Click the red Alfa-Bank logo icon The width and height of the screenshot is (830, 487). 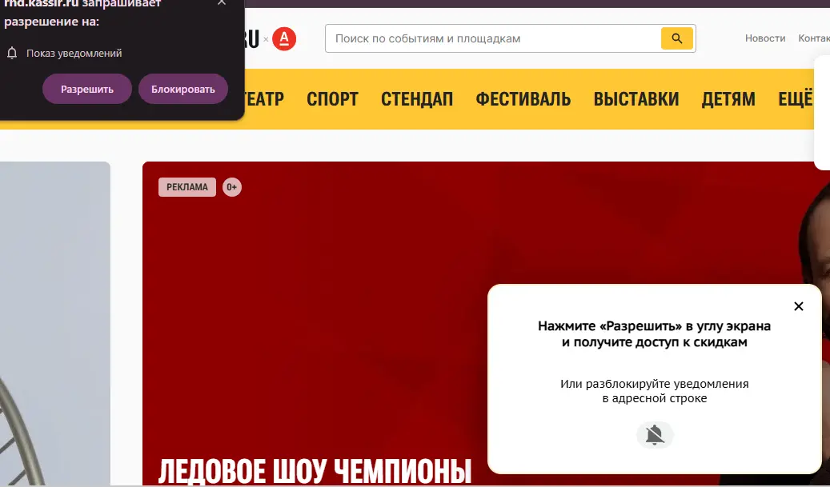coord(284,38)
